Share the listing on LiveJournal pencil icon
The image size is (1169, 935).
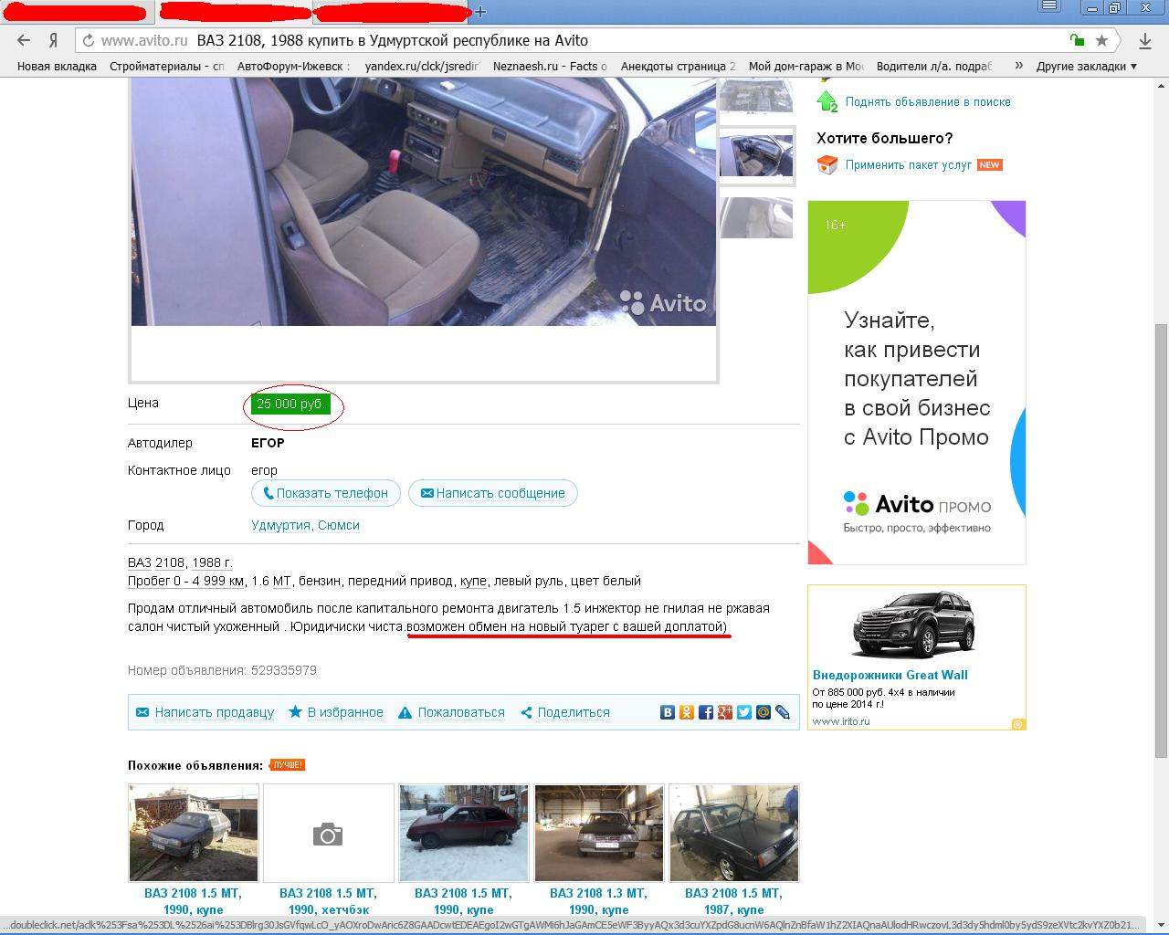tap(783, 712)
